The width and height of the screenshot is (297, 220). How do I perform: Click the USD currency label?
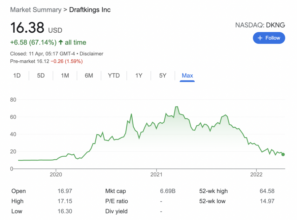(x=55, y=30)
